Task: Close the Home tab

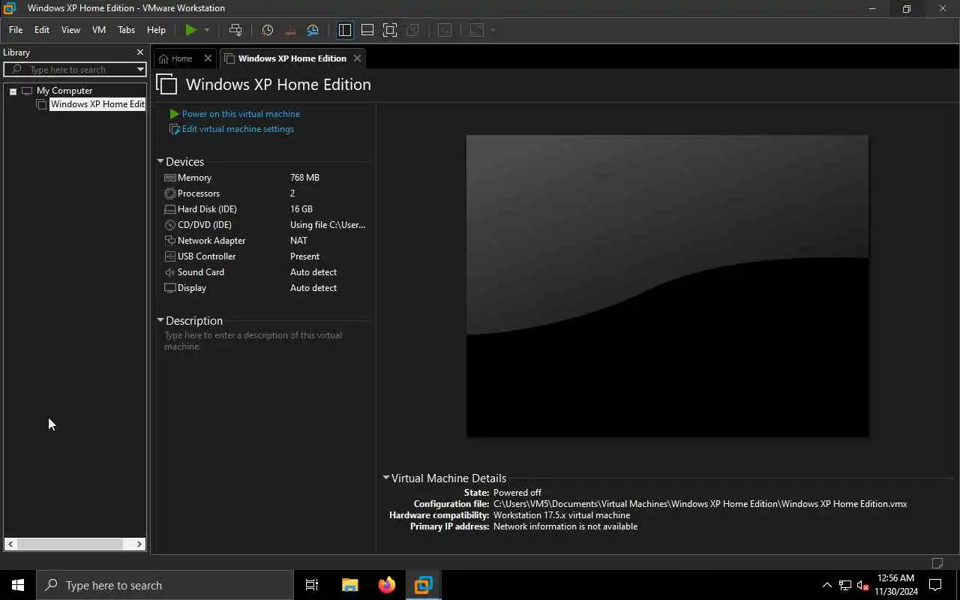Action: point(208,58)
